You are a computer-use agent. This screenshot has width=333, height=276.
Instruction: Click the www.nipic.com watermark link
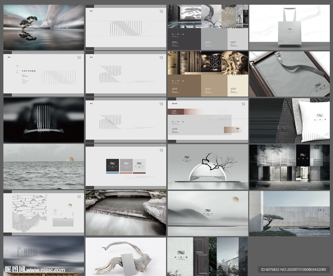coord(46,270)
